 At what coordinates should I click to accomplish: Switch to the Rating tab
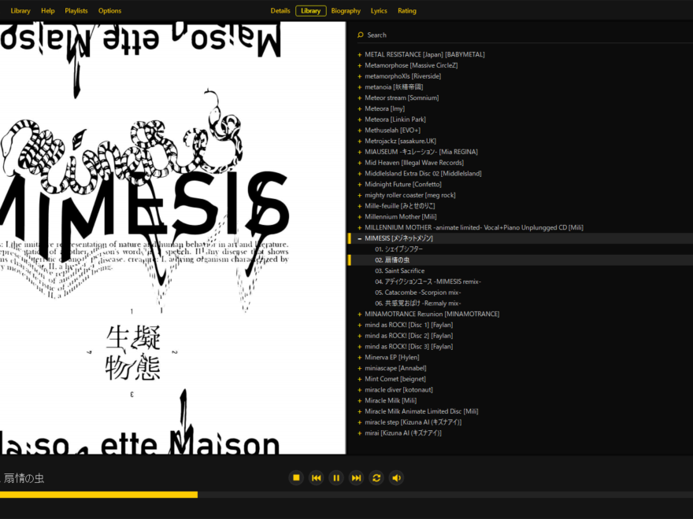pyautogui.click(x=406, y=10)
